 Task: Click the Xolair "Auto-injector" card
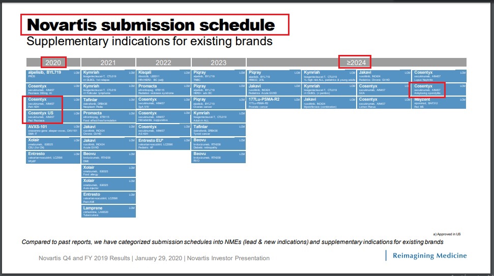click(x=108, y=184)
